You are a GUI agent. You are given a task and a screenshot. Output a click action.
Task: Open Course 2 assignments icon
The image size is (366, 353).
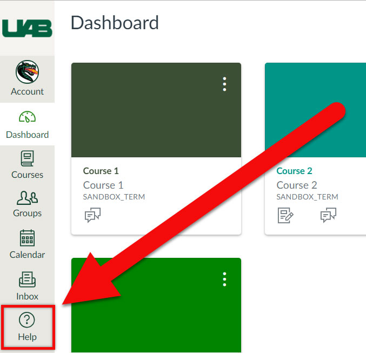285,215
